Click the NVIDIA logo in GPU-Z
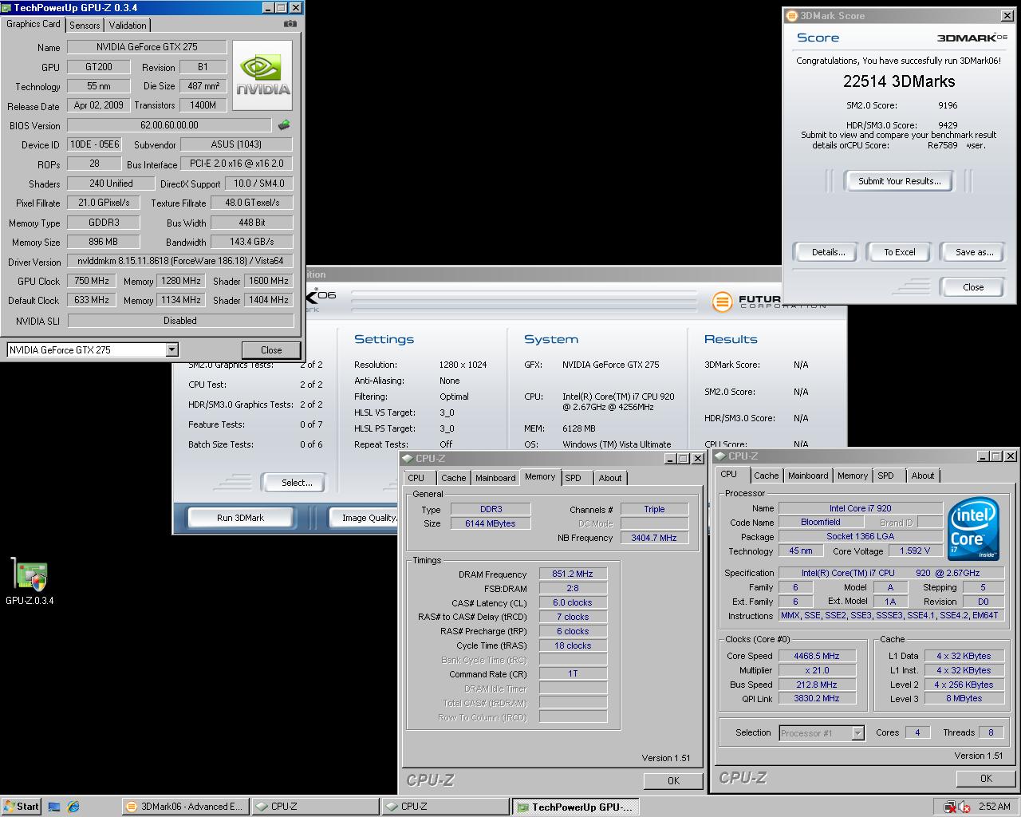The width and height of the screenshot is (1021, 817). point(262,76)
